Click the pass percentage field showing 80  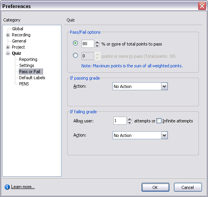click(88, 44)
